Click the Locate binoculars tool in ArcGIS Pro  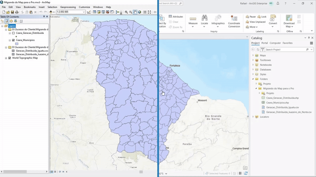click(204, 21)
